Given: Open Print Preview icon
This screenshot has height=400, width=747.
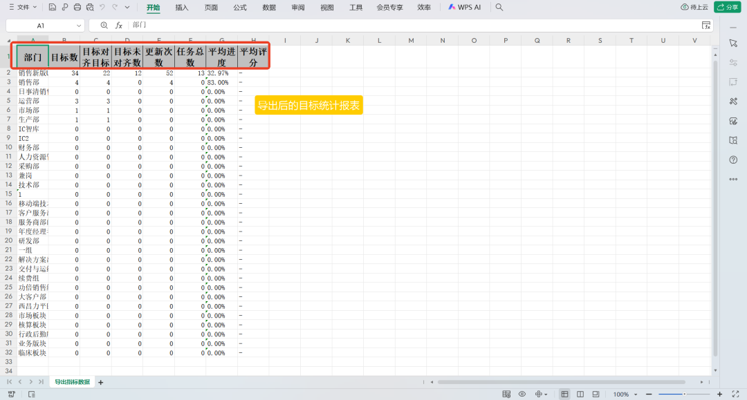Looking at the screenshot, I should (x=90, y=7).
